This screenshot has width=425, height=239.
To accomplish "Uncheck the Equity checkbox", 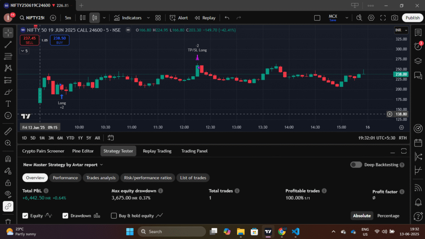I will click(x=25, y=216).
